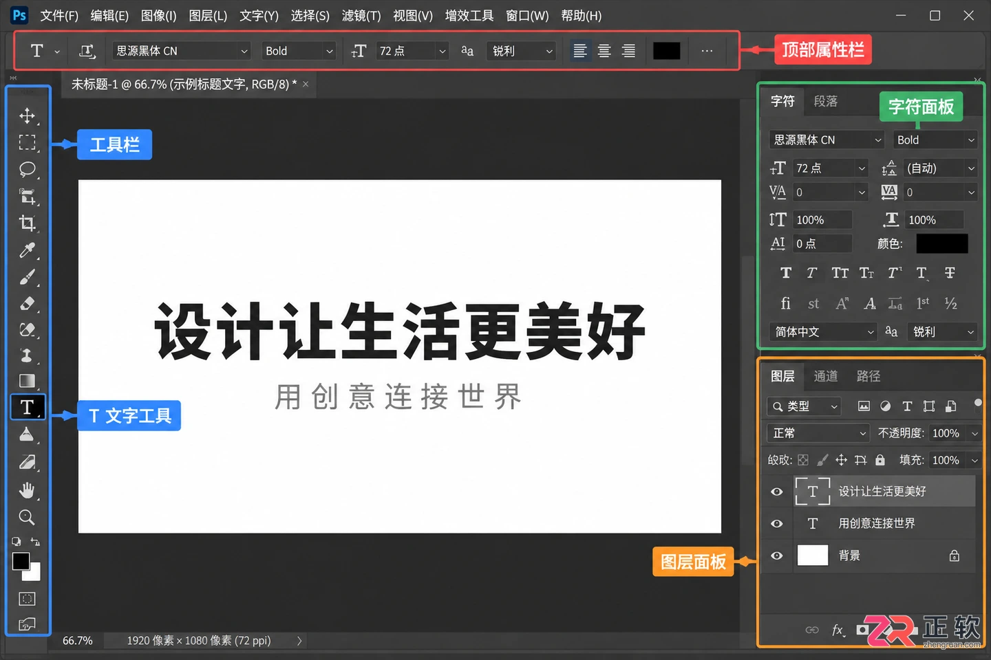Toggle faux bold in Character panel
This screenshot has width=991, height=660.
tap(786, 273)
